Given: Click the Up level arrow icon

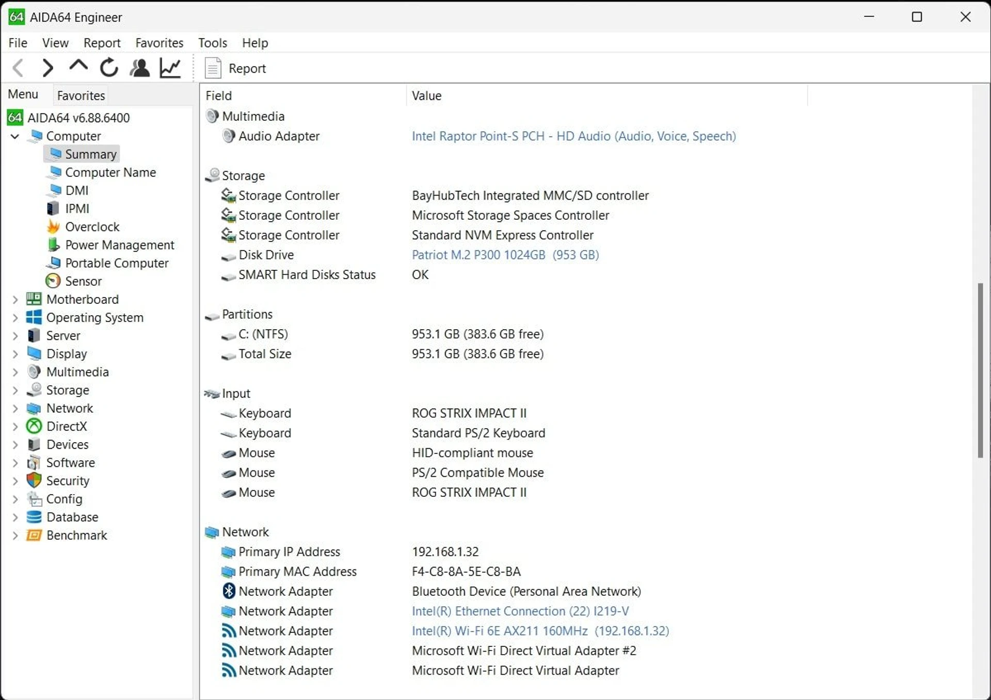Looking at the screenshot, I should click(x=78, y=66).
